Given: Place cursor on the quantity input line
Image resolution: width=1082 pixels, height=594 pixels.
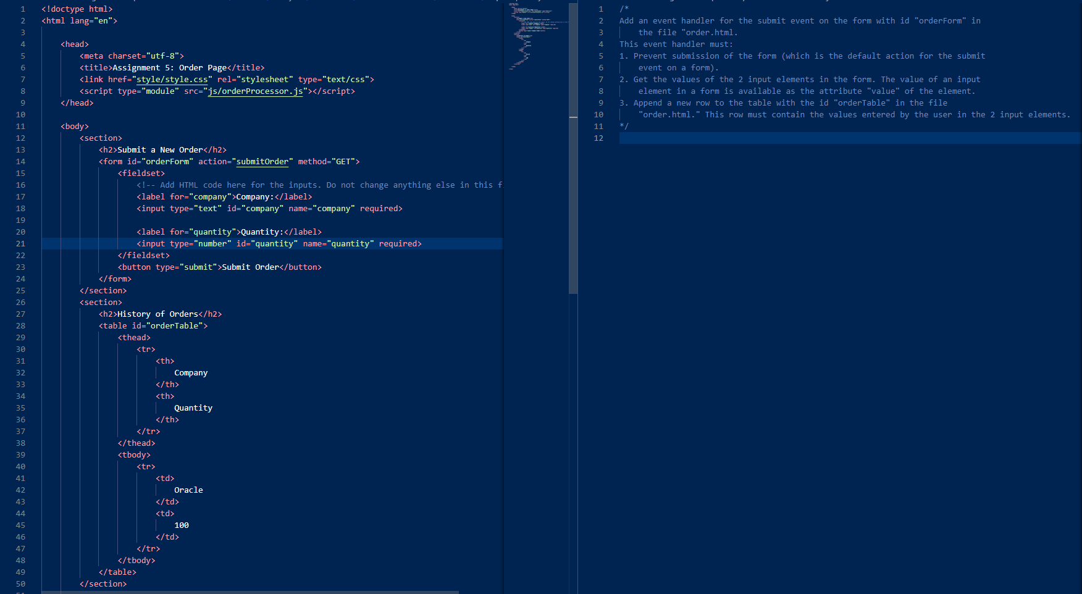Looking at the screenshot, I should pos(278,243).
